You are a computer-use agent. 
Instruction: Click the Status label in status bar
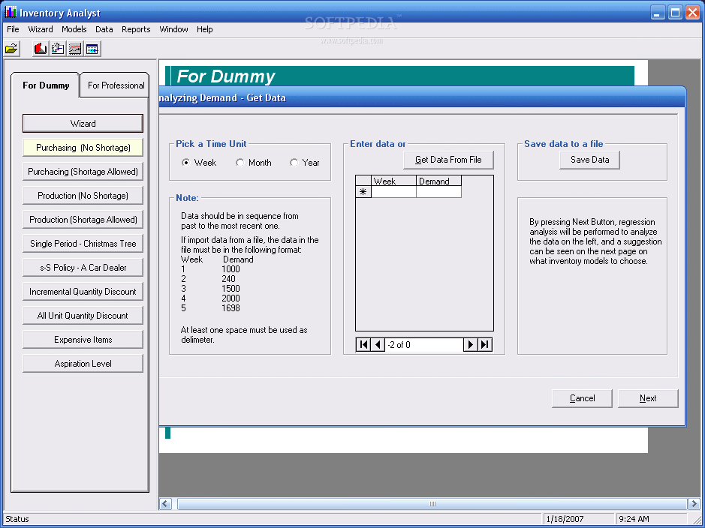tap(17, 519)
